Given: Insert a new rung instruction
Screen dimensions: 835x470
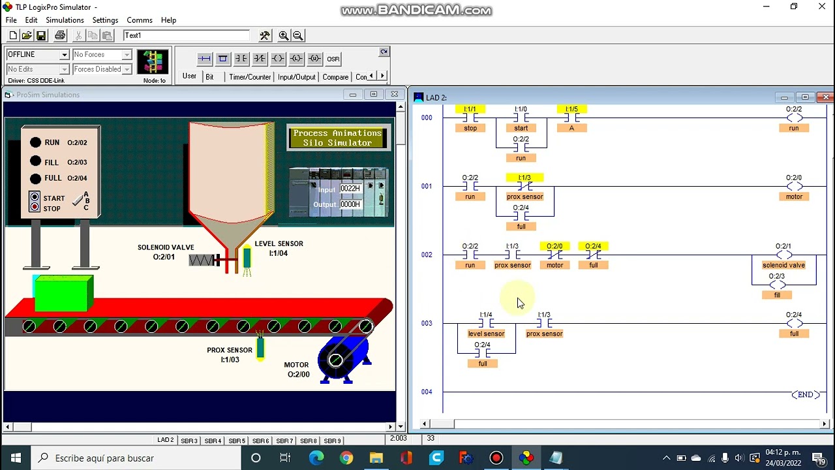Looking at the screenshot, I should pos(204,59).
